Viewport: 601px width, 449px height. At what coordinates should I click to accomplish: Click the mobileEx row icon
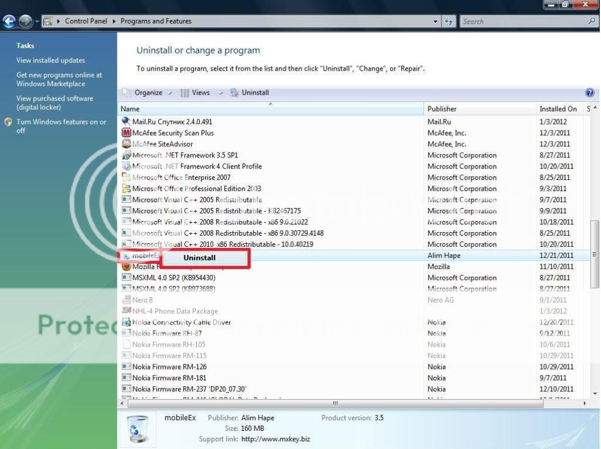point(126,256)
